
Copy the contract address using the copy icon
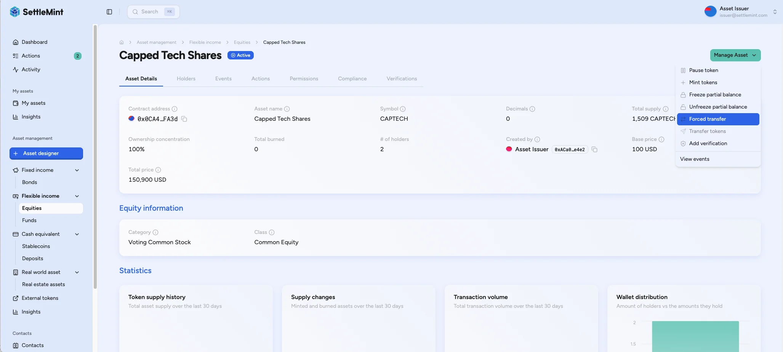(x=184, y=119)
